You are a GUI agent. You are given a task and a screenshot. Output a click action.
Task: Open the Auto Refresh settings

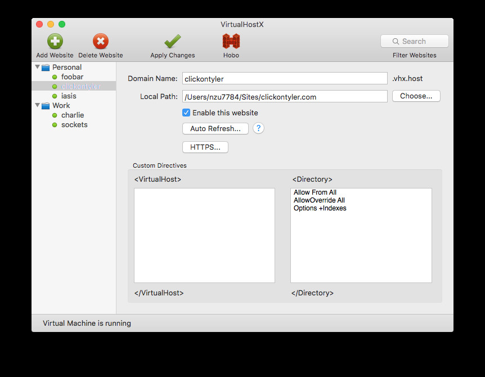tap(215, 128)
